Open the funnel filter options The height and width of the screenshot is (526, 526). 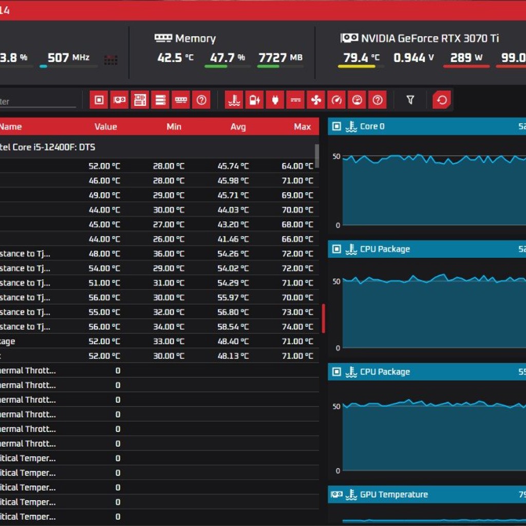point(410,100)
